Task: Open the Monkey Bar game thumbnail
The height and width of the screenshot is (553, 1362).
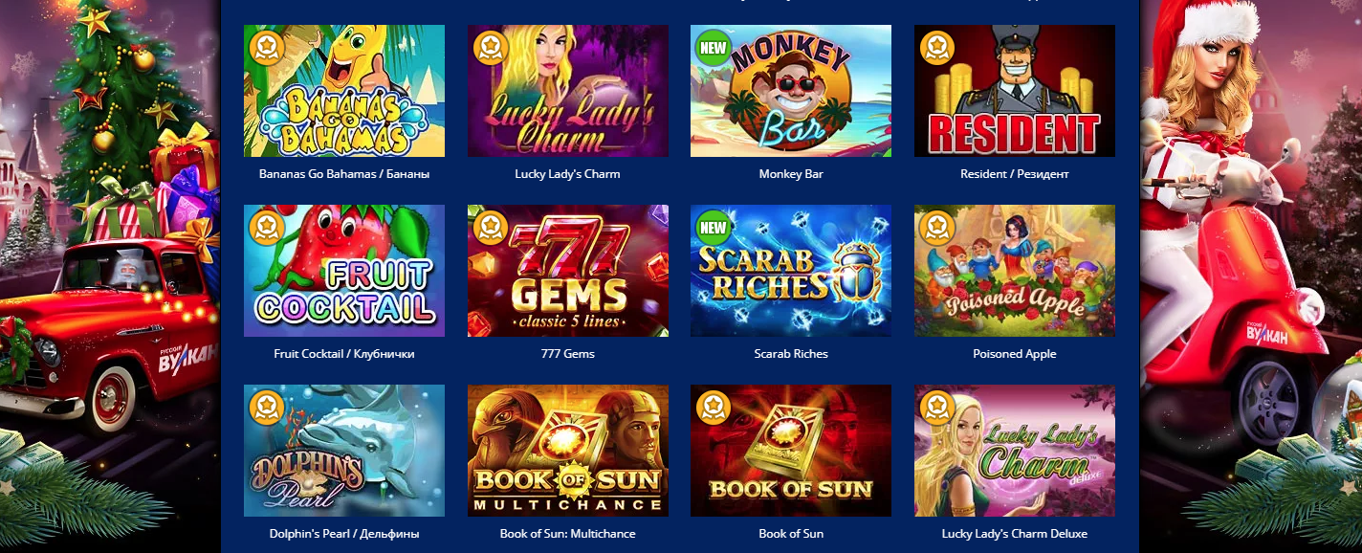Action: 791,91
